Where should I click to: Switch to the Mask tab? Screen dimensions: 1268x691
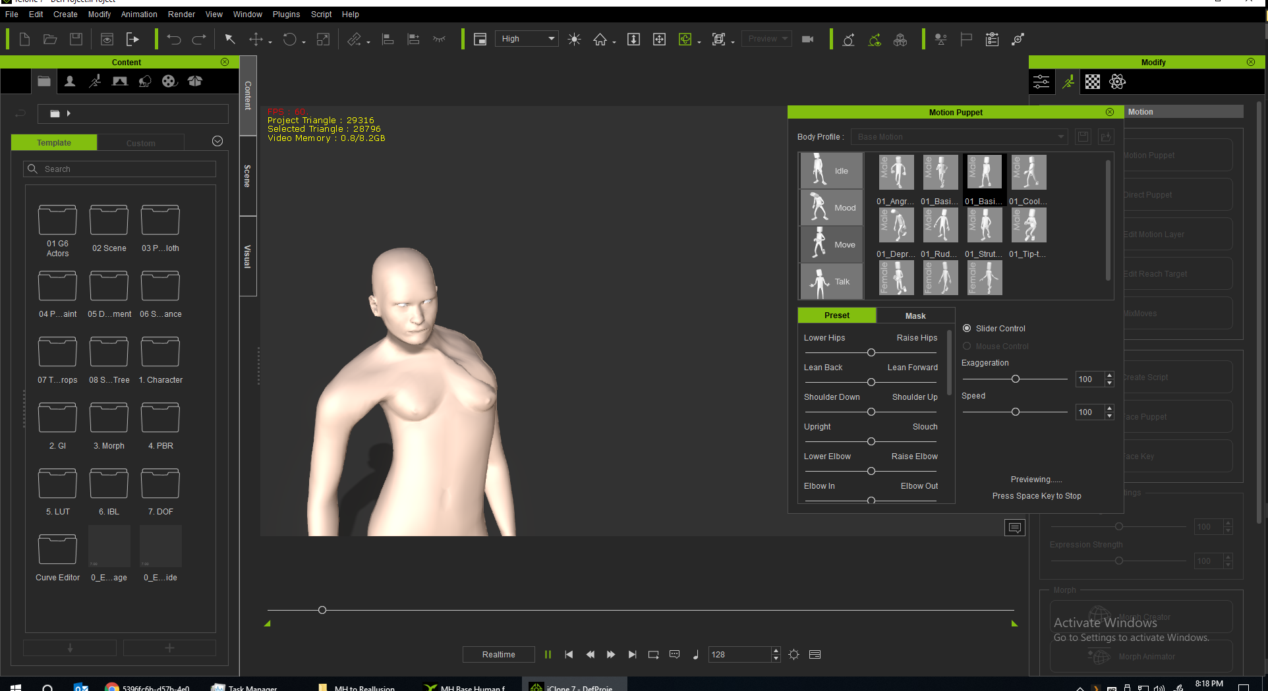915,316
